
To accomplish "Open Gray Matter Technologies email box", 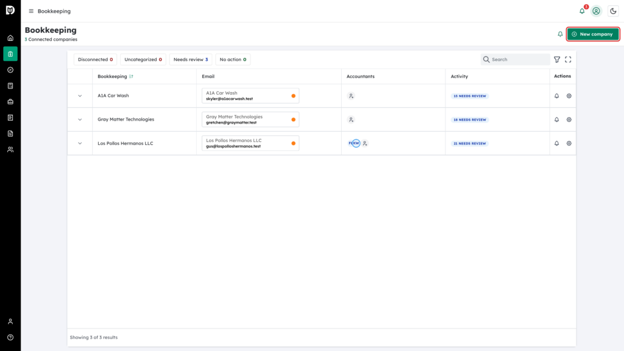I will point(250,120).
